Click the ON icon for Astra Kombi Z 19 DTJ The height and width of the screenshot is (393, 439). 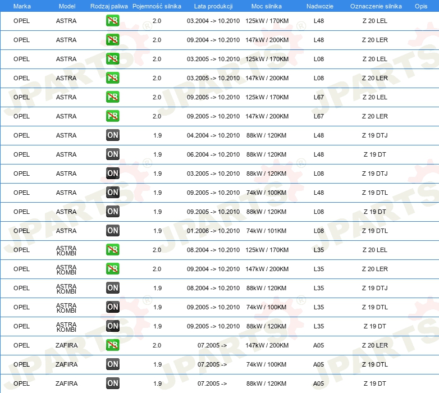click(112, 288)
